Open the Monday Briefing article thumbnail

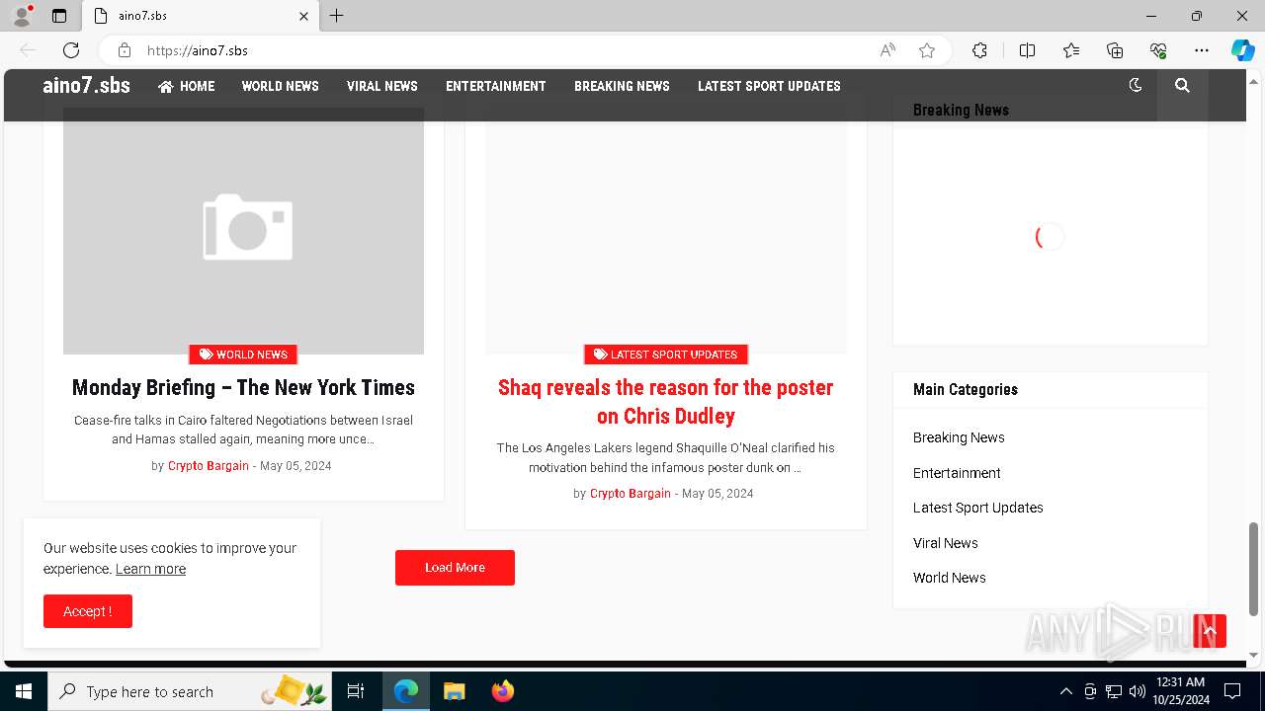point(243,229)
